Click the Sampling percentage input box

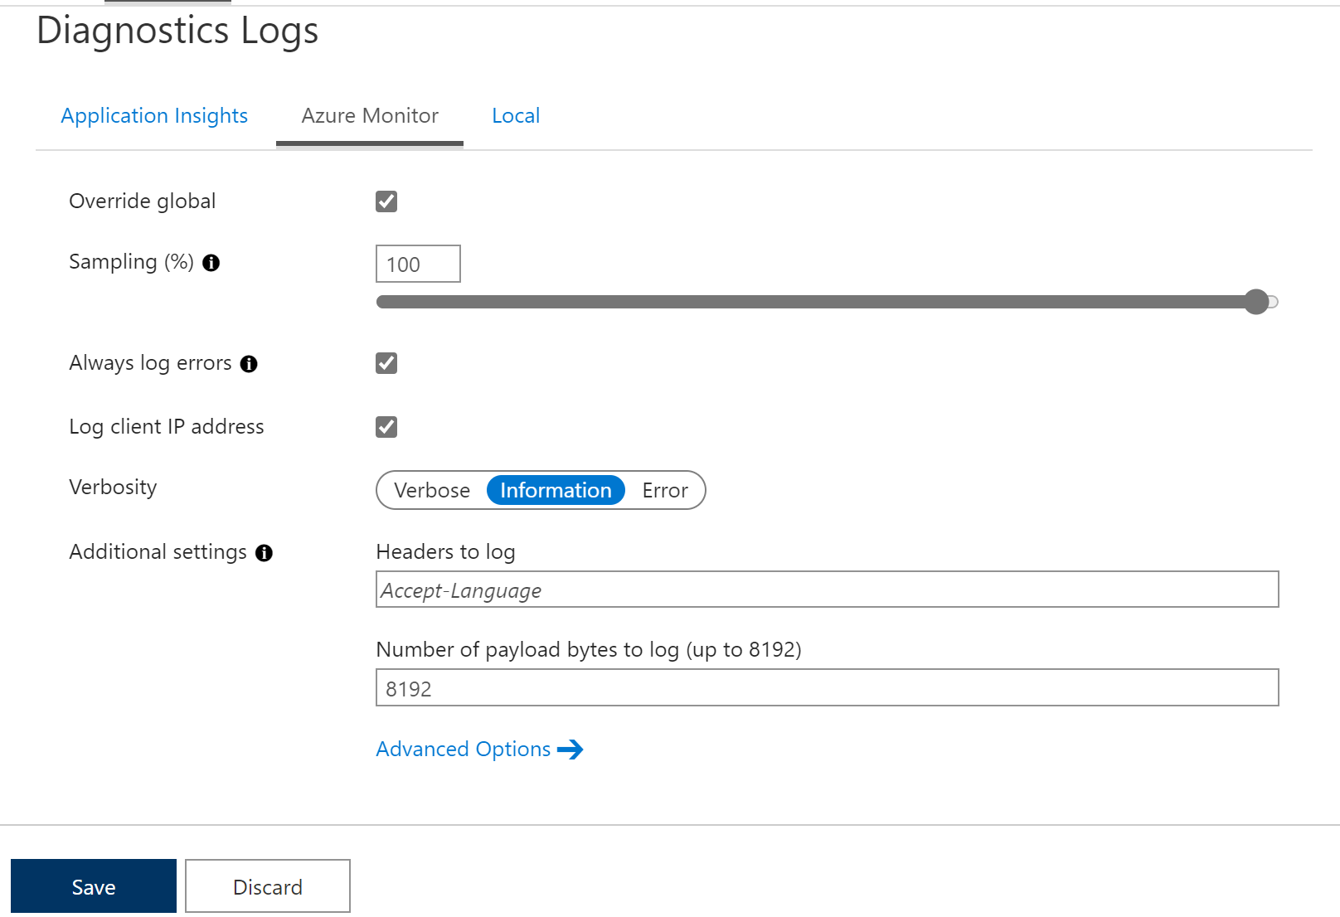click(x=418, y=264)
